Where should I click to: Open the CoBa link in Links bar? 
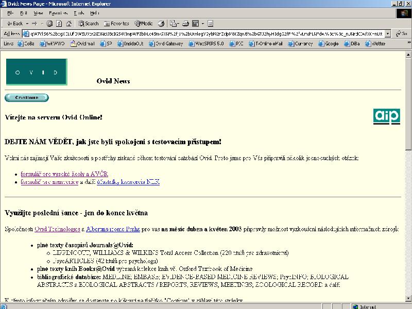(26, 44)
